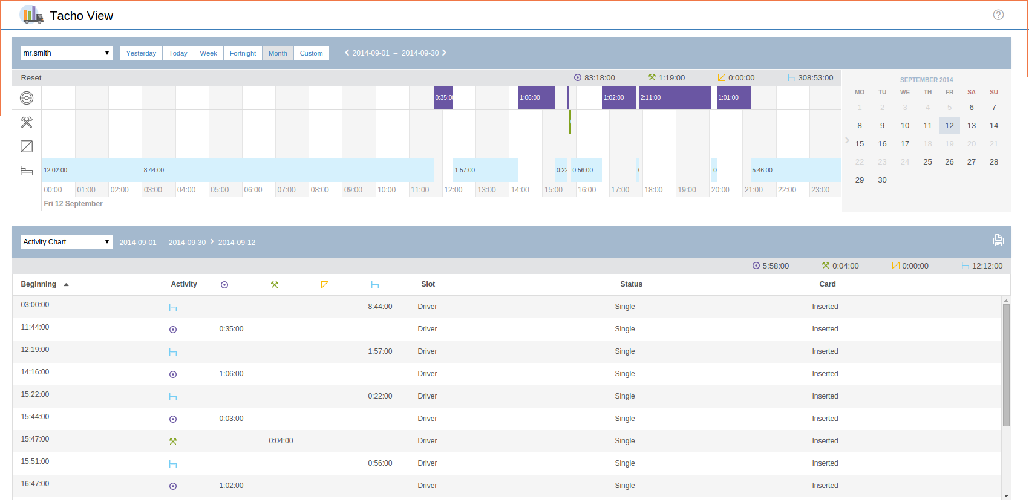Click the help question mark icon
This screenshot has width=1029, height=502.
click(x=998, y=15)
